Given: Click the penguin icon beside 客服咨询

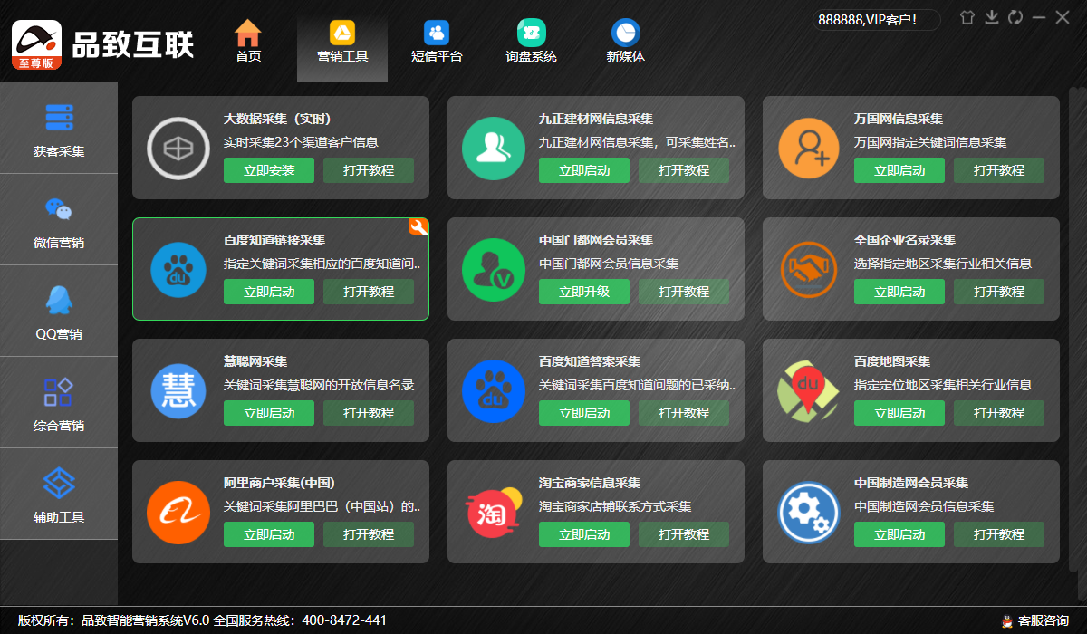Looking at the screenshot, I should click(x=1006, y=620).
